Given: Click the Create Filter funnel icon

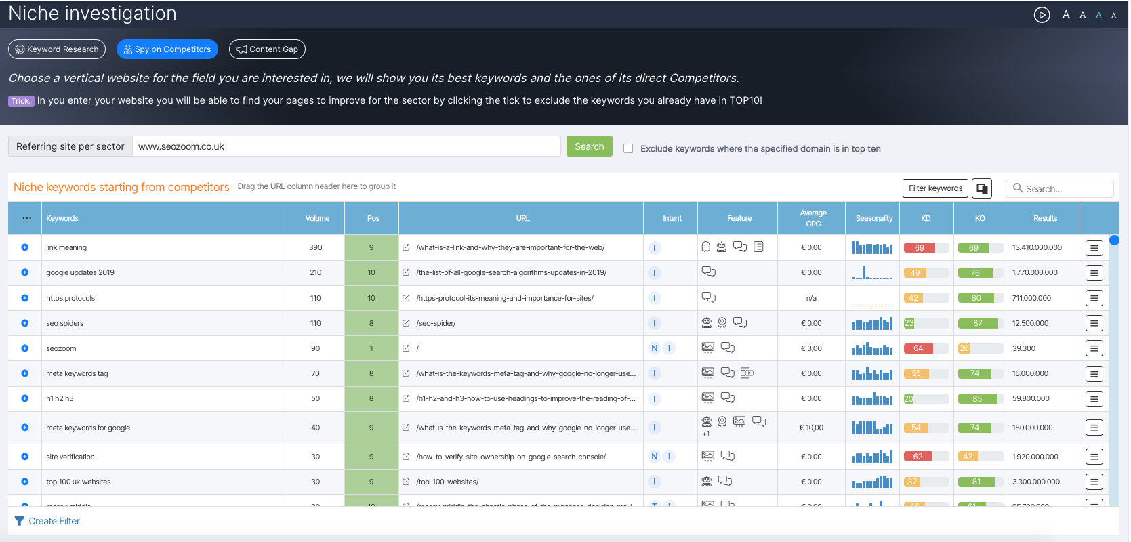Looking at the screenshot, I should click(20, 521).
